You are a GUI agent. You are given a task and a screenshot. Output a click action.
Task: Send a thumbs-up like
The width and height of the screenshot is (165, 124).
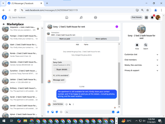click(x=118, y=112)
